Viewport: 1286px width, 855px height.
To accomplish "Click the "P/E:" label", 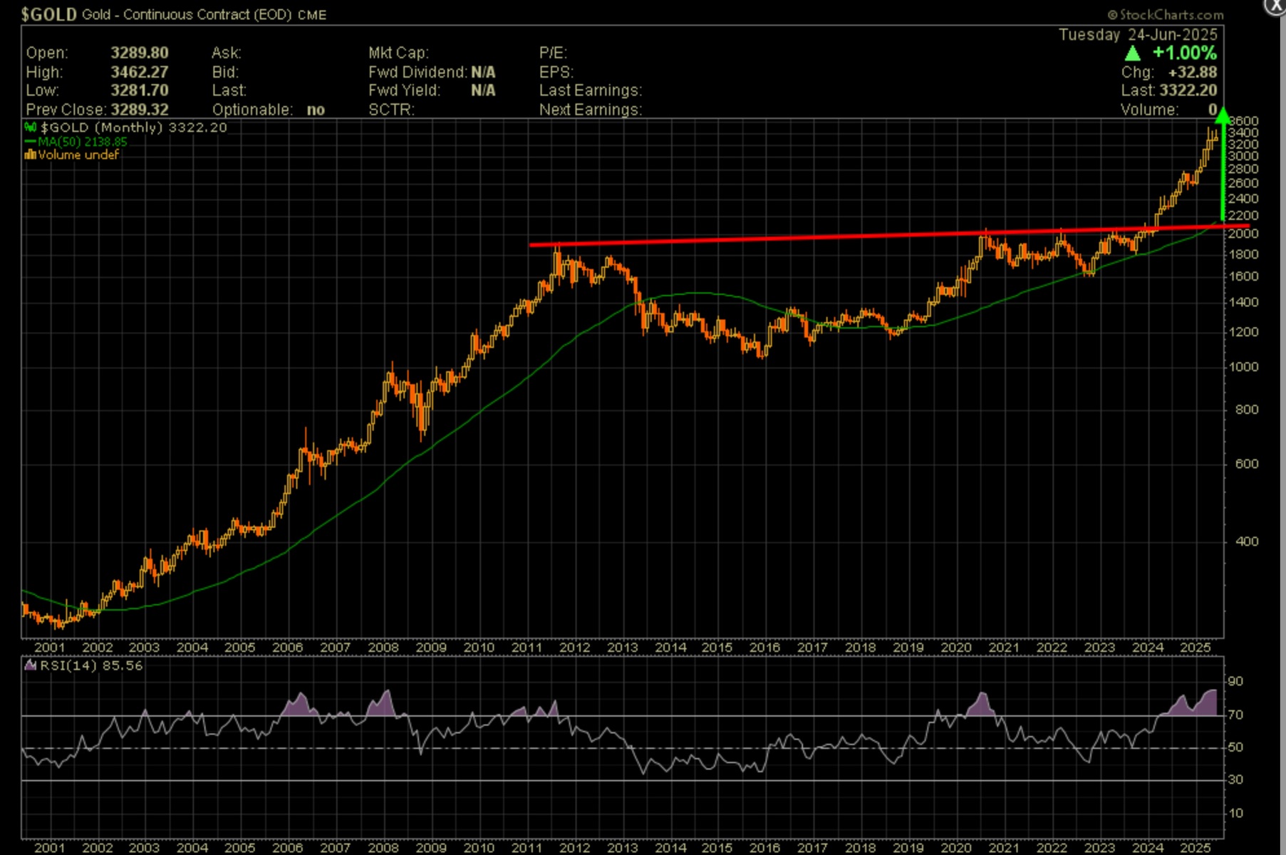I will point(553,53).
